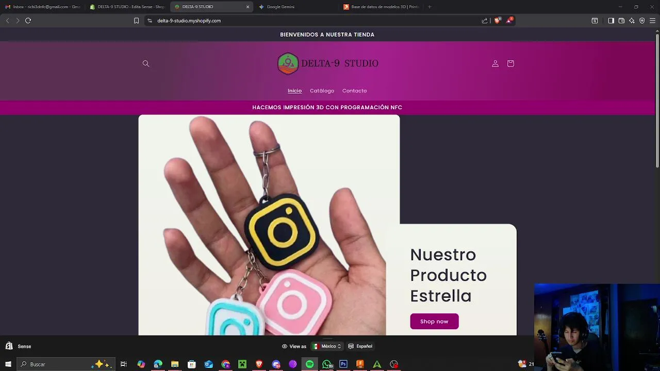Open Outlook from the taskbar
The height and width of the screenshot is (371, 660).
[x=208, y=364]
